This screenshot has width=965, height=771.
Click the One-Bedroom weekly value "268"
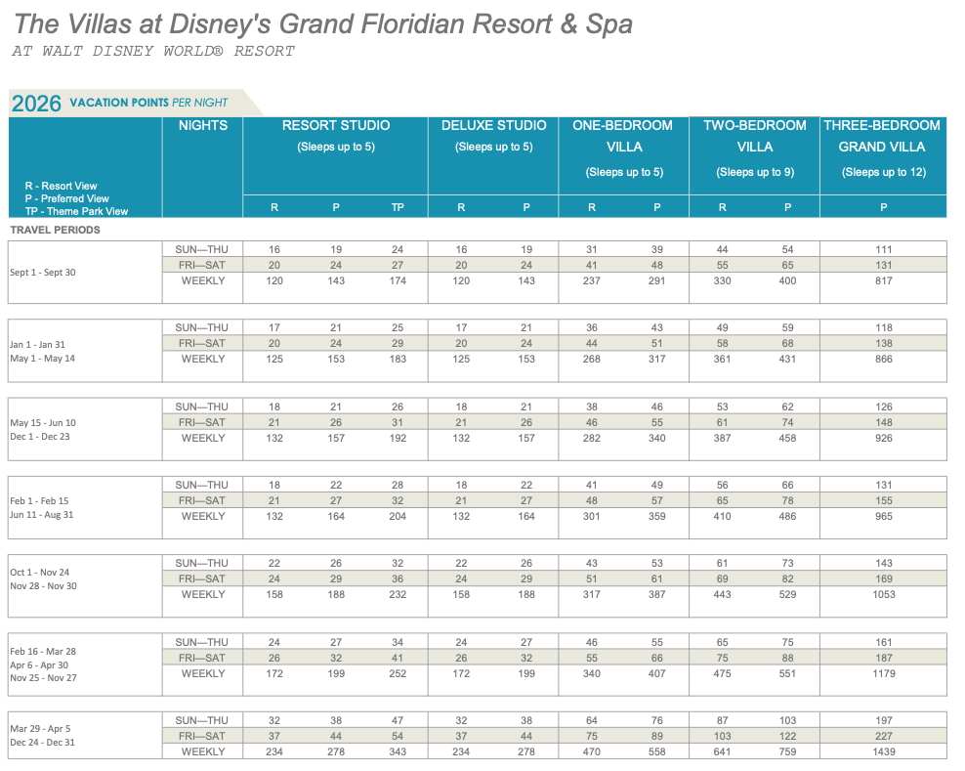[x=592, y=359]
